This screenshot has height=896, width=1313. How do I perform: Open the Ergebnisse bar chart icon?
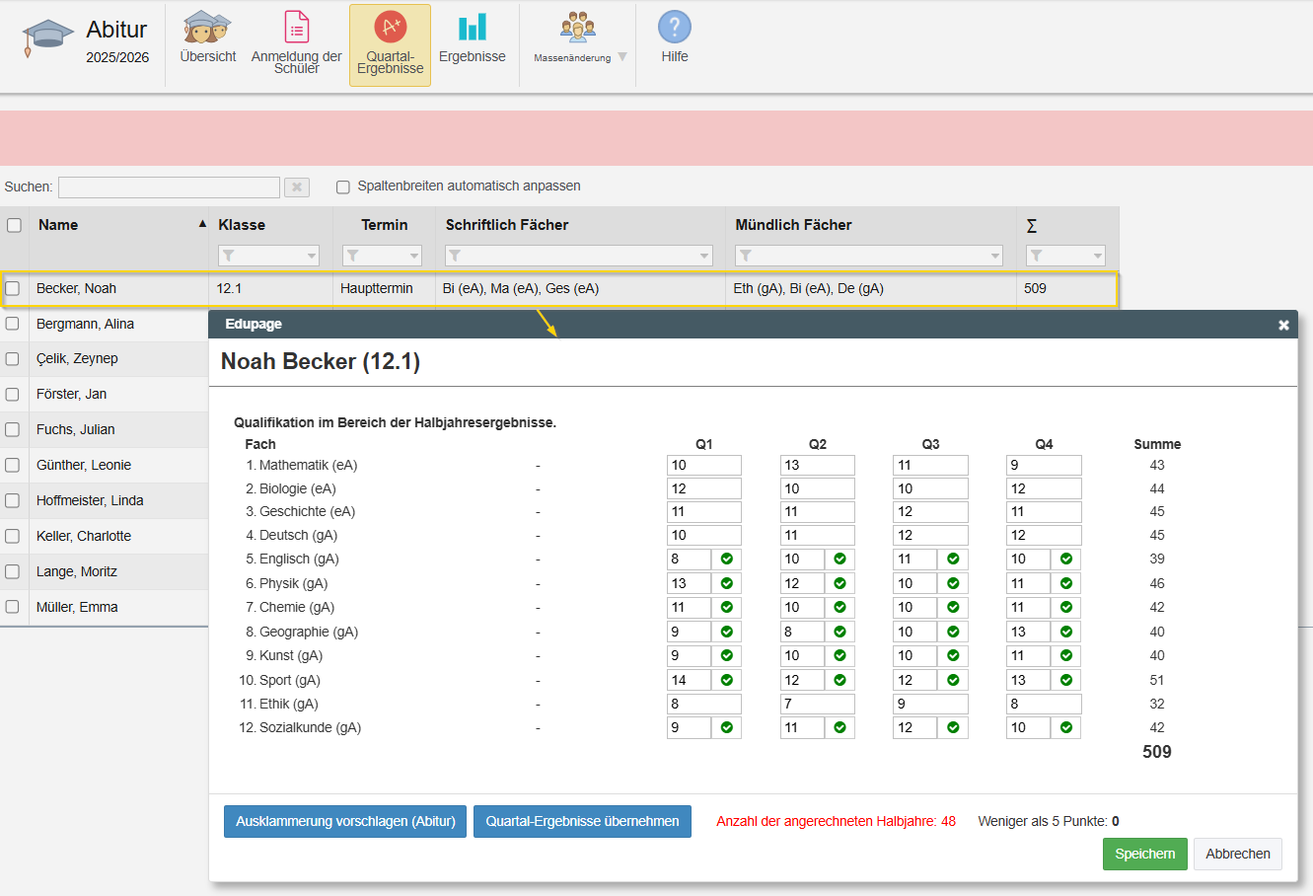[x=472, y=28]
